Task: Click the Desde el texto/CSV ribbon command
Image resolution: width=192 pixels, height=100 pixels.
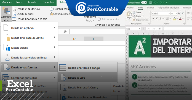Action: (x=26, y=9)
